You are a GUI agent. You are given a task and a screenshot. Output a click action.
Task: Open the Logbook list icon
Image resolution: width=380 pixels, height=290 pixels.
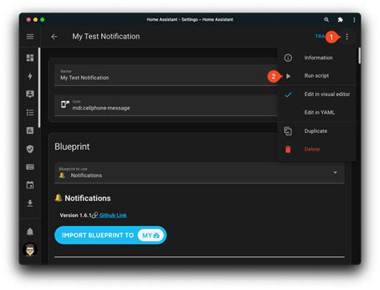30,112
